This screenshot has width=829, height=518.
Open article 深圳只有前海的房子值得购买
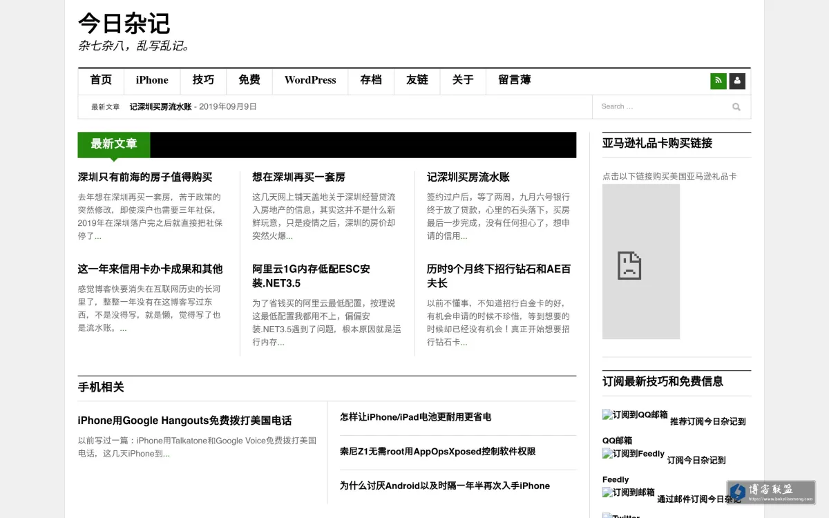click(145, 177)
